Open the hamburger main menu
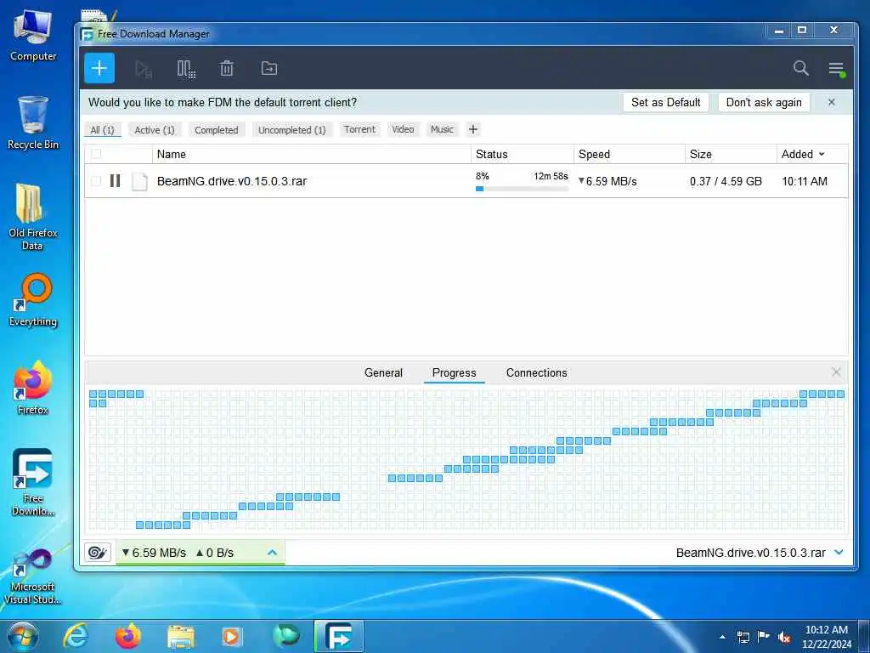Screen dimensions: 870x653 point(836,69)
